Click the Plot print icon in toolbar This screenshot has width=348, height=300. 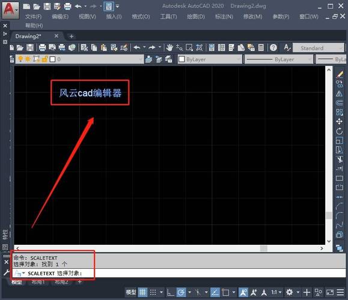pyautogui.click(x=42, y=47)
